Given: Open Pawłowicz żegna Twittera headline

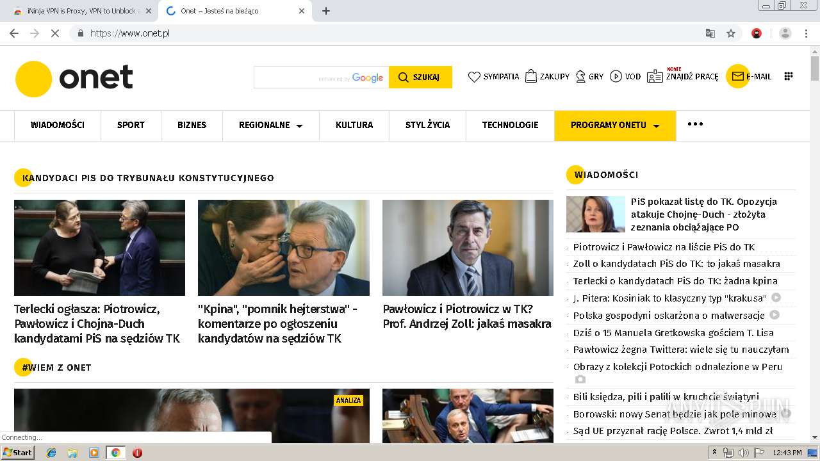Looking at the screenshot, I should [681, 350].
